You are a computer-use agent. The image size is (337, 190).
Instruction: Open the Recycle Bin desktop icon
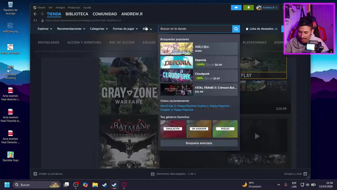click(11, 4)
